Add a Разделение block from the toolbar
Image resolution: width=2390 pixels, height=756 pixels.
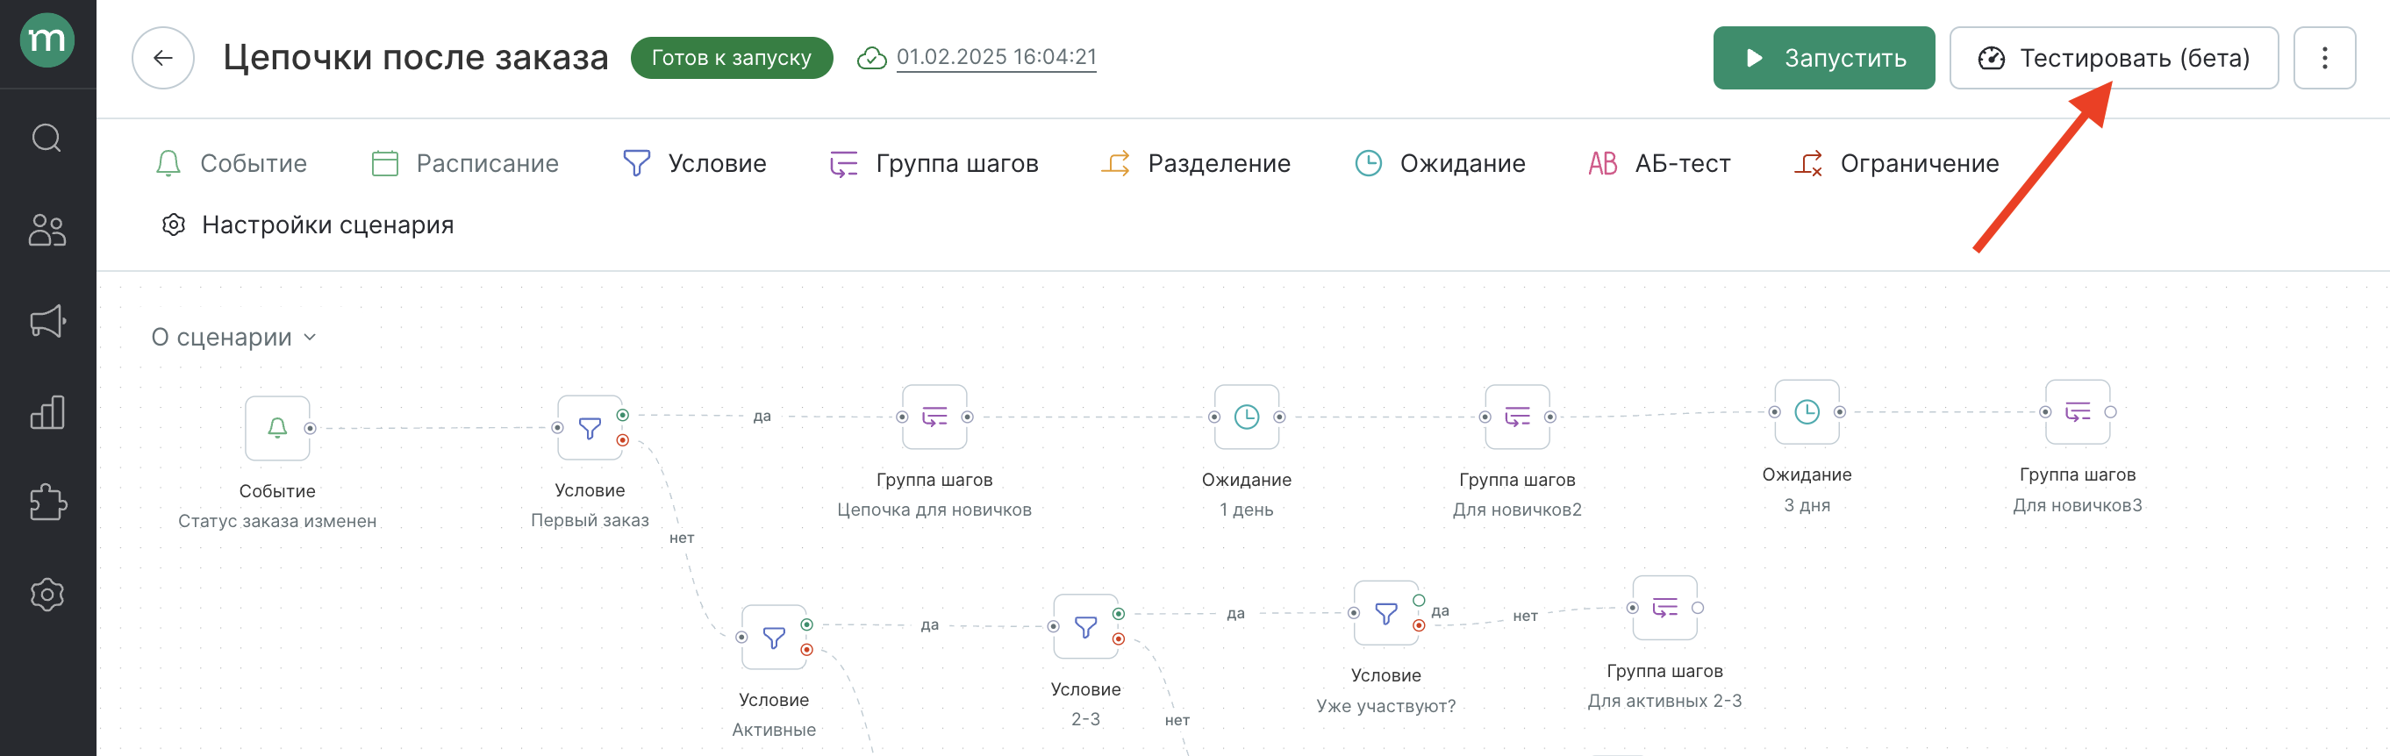[x=1195, y=164]
